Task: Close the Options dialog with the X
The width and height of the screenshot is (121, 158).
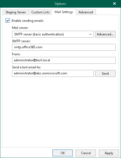Action: pyautogui.click(x=114, y=4)
